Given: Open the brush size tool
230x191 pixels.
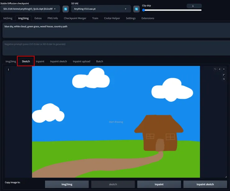Looking at the screenshot, I should click(x=224, y=75).
